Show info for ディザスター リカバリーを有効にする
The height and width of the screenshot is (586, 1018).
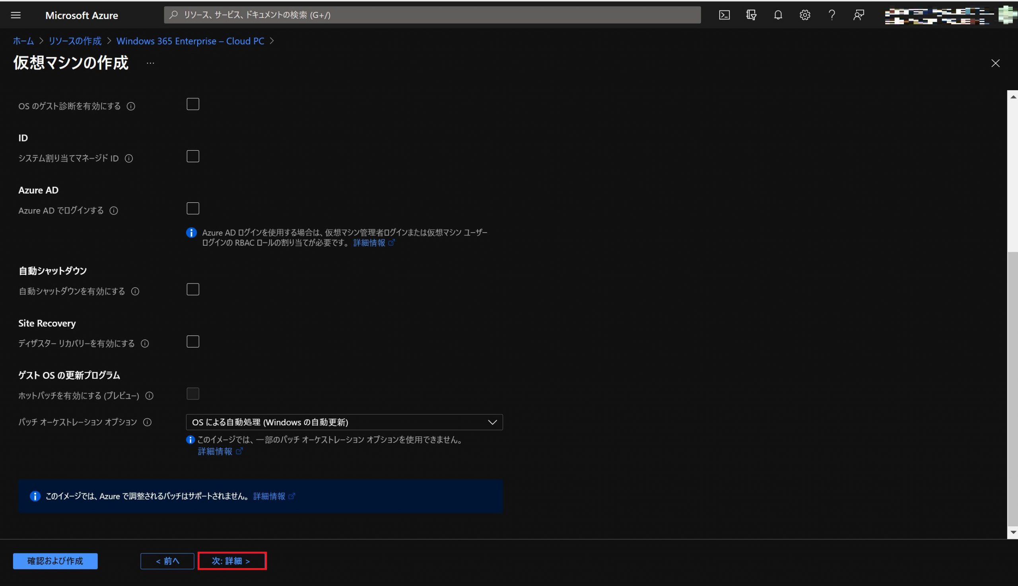[x=145, y=343]
